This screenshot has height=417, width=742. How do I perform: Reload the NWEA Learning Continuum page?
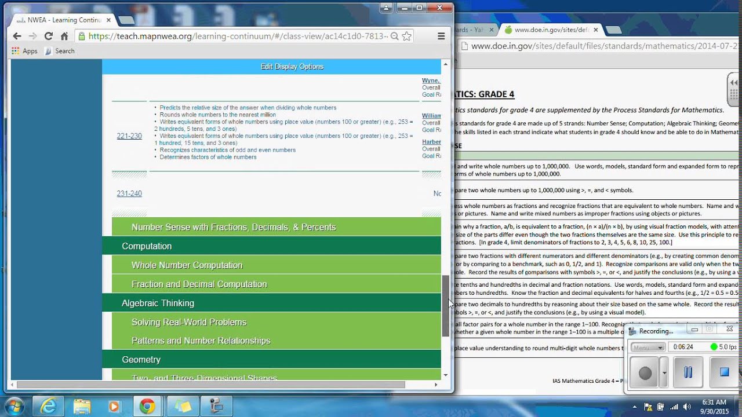[49, 36]
